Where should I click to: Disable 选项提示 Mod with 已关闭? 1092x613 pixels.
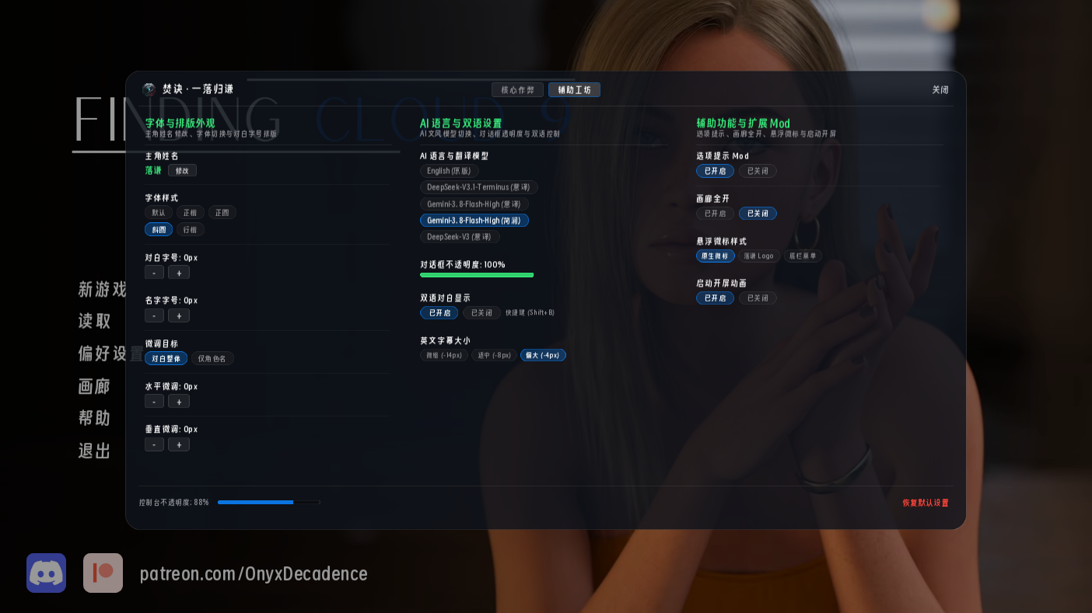tap(758, 171)
